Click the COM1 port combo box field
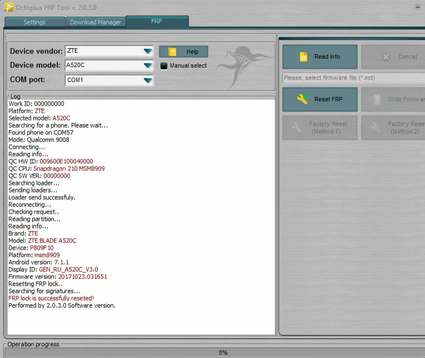425x358 pixels. 109,80
